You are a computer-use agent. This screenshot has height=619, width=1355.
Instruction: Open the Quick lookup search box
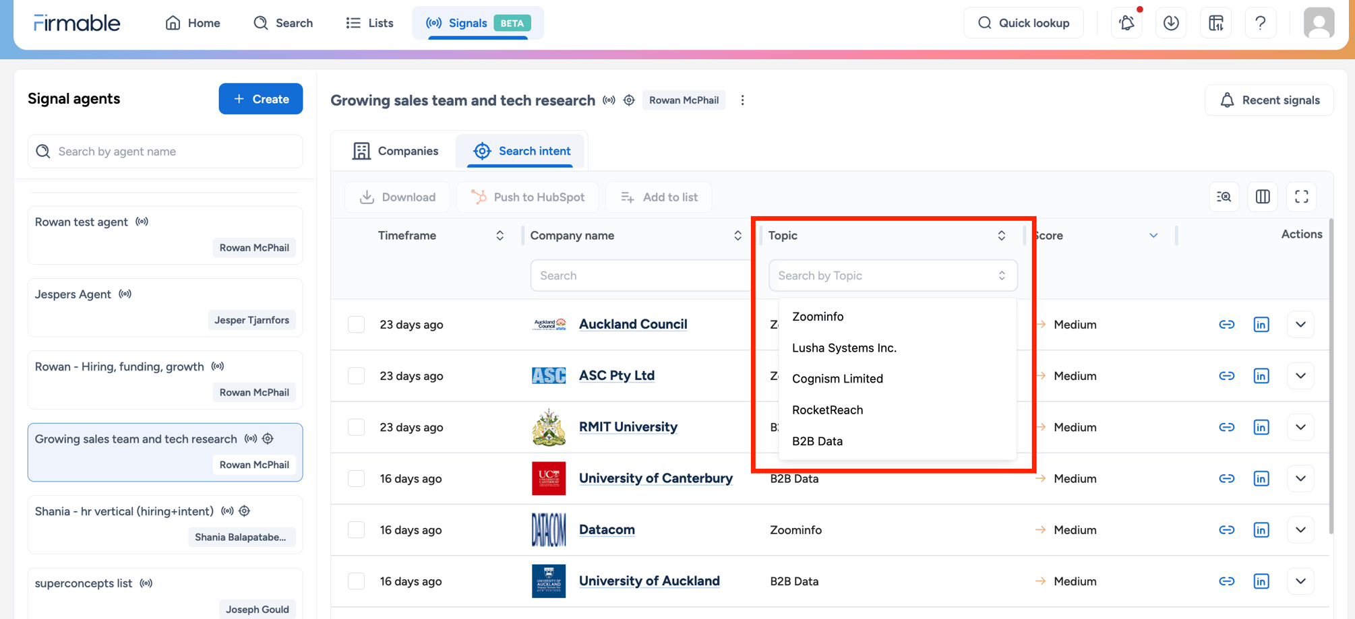[1023, 23]
